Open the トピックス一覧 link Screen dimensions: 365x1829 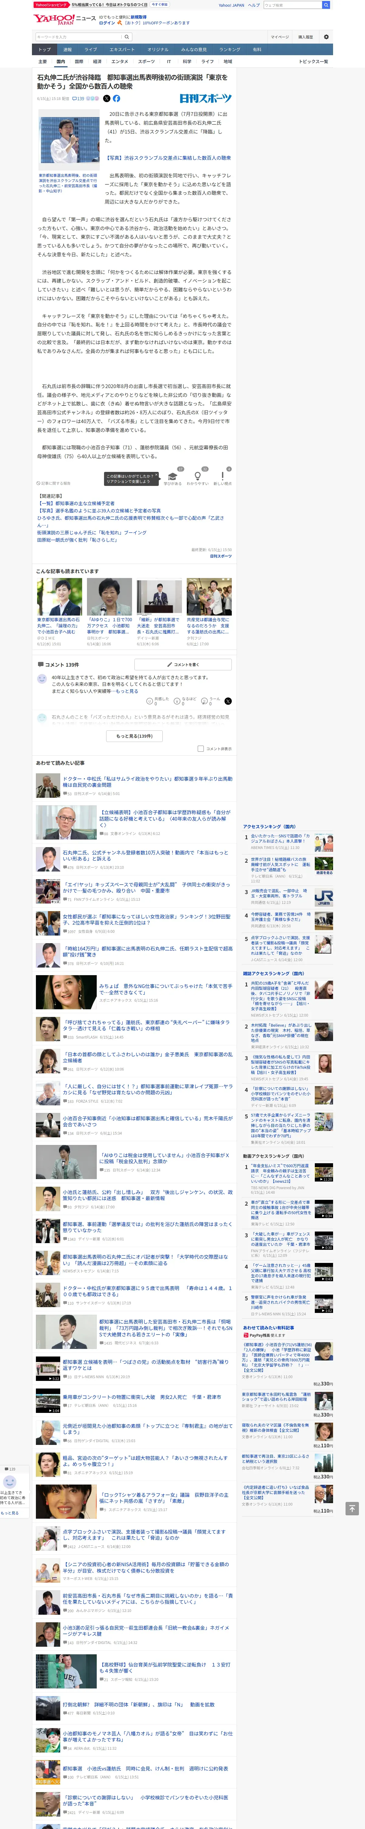pyautogui.click(x=313, y=62)
